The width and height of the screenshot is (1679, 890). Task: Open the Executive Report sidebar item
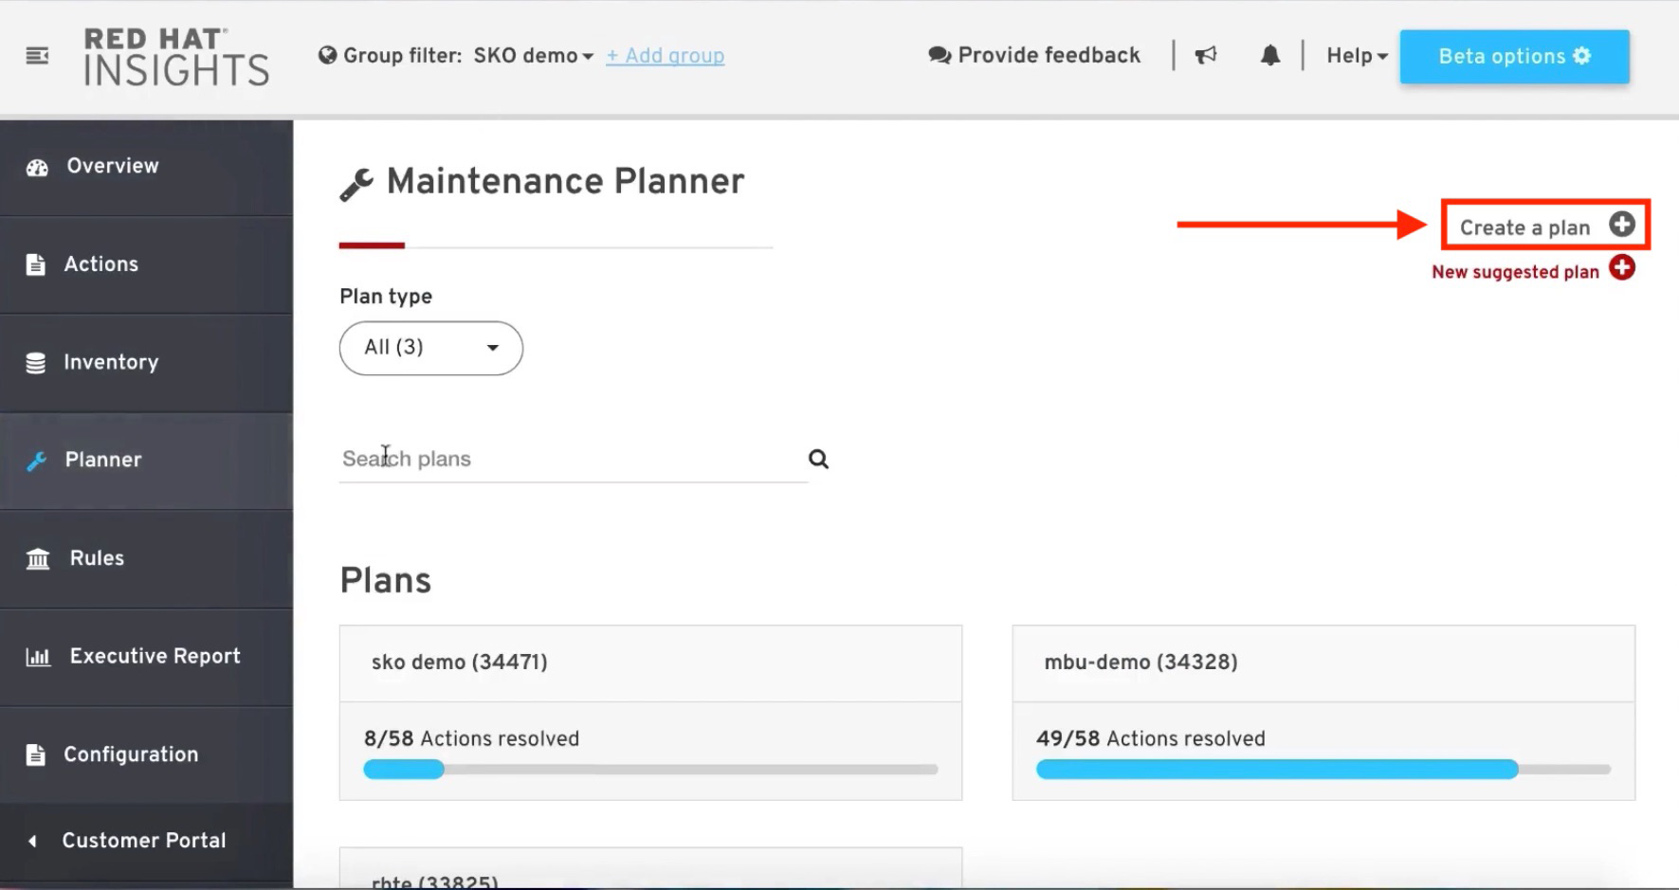click(155, 657)
